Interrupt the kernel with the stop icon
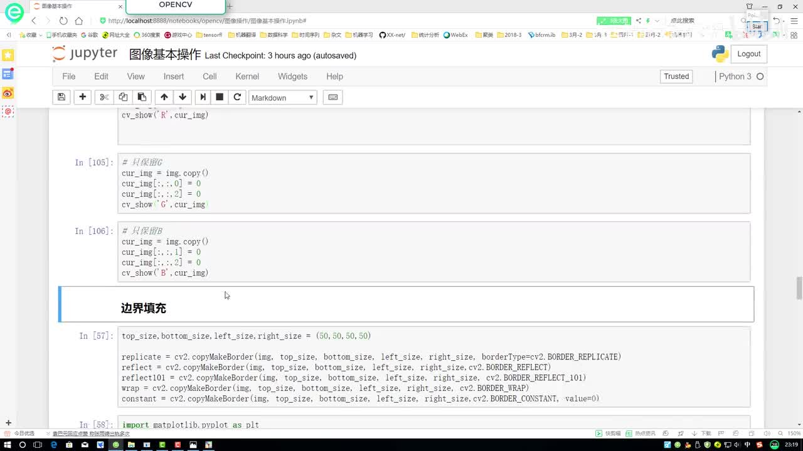 [x=220, y=97]
